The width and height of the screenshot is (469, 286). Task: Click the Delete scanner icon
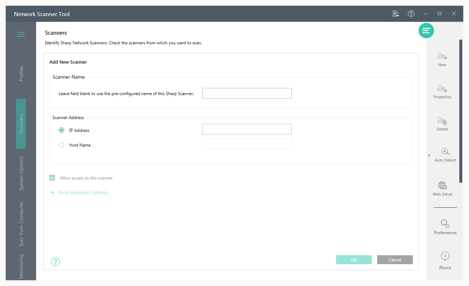tap(442, 121)
